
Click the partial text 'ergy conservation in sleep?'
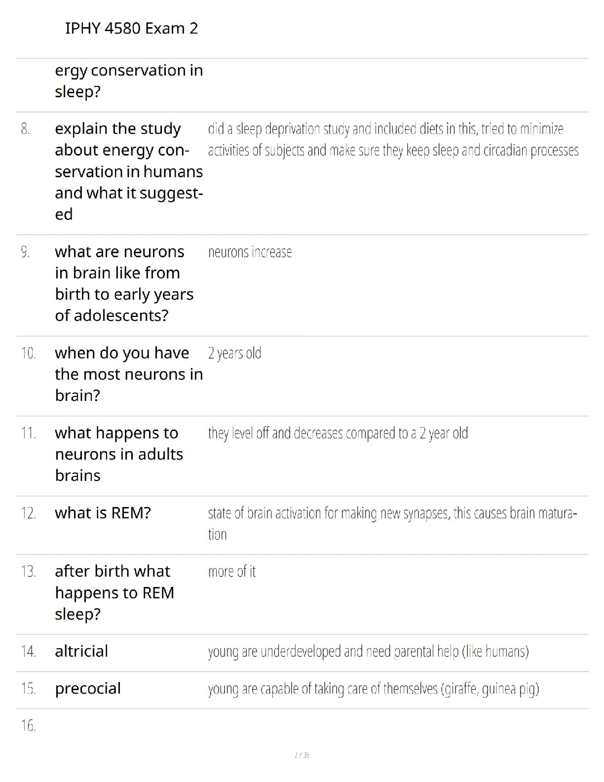(128, 81)
